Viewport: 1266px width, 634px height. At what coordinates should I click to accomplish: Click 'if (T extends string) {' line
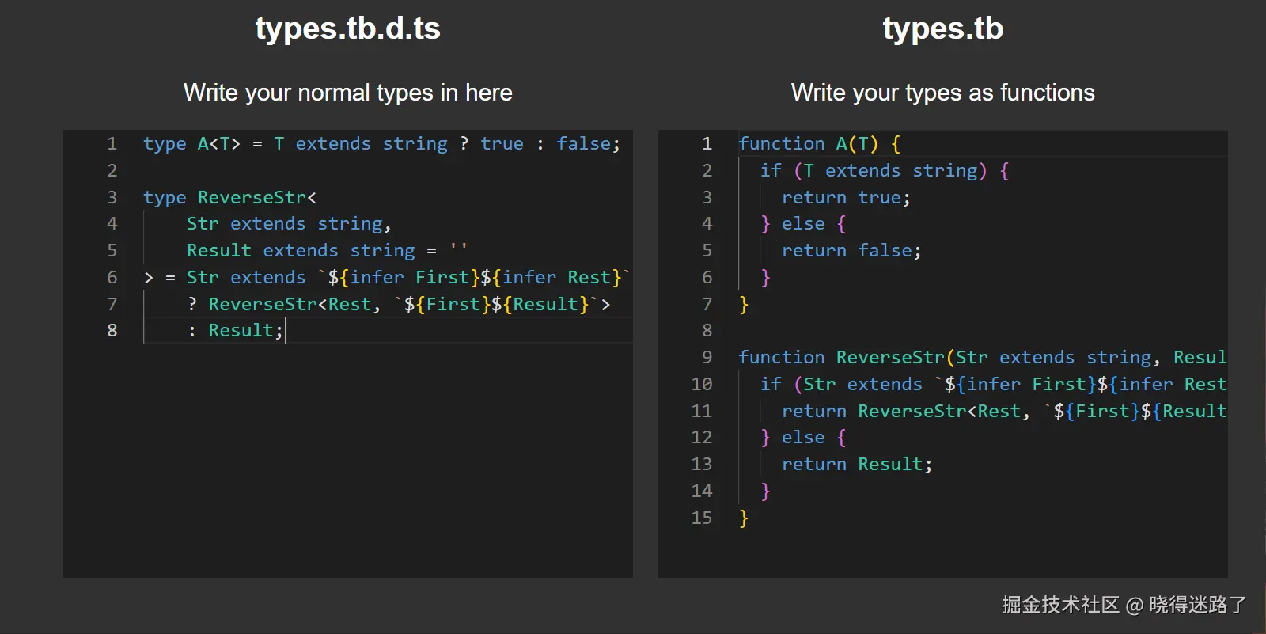885,171
